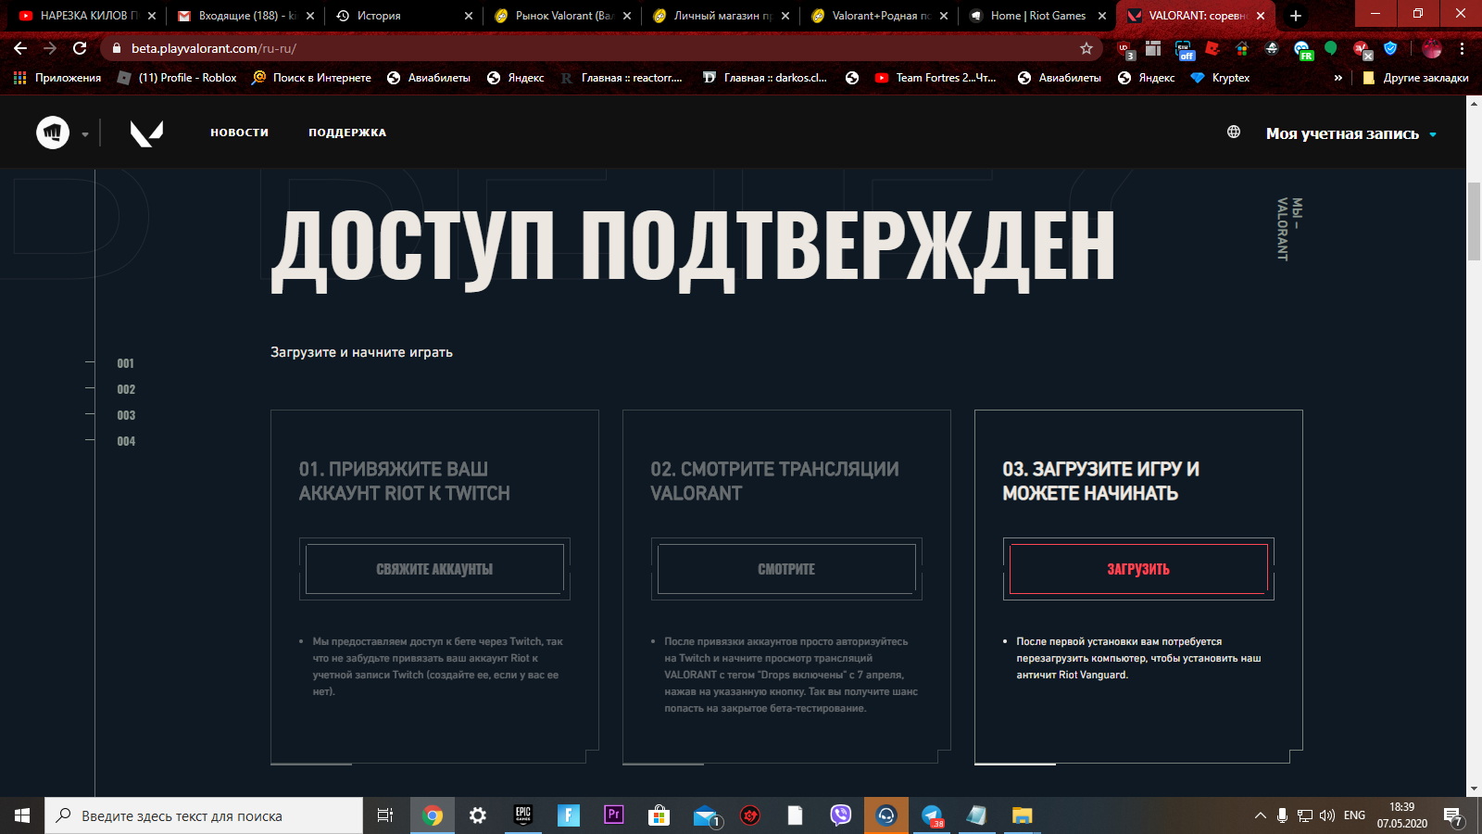1482x834 pixels.
Task: Expand the dropdown arrow beside Riot logo
Action: (x=85, y=134)
